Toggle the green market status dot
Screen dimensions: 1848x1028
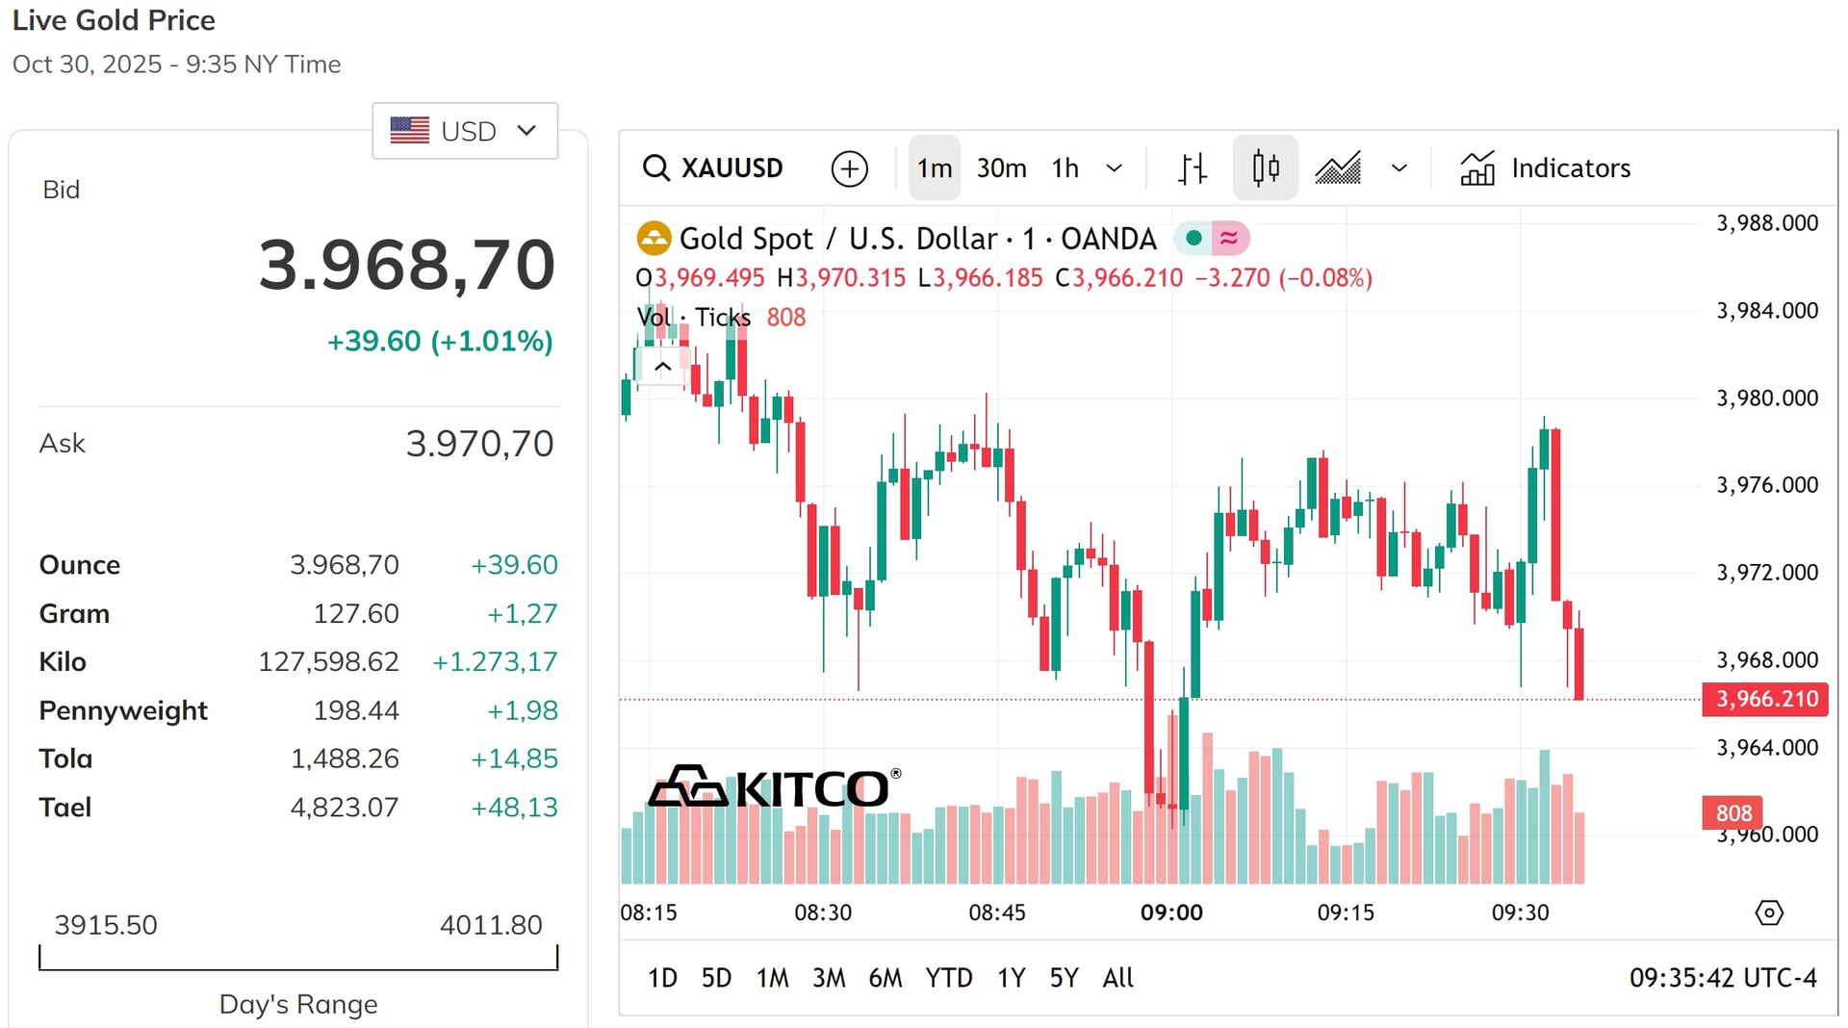(x=1193, y=238)
